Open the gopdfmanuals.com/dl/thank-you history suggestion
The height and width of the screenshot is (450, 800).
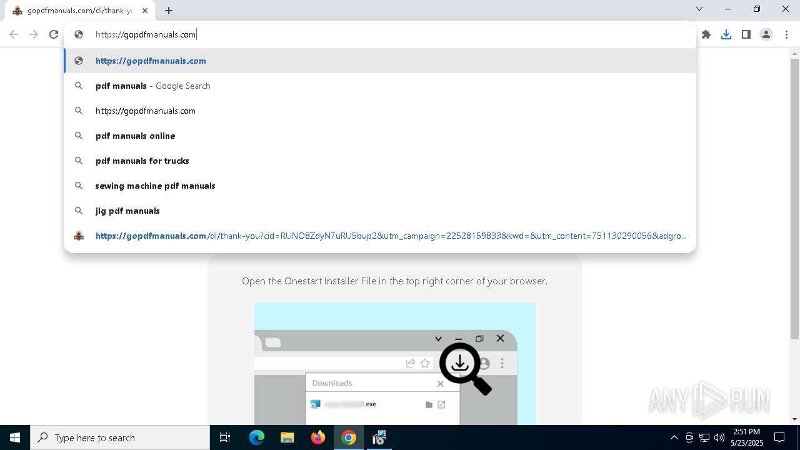pos(380,236)
